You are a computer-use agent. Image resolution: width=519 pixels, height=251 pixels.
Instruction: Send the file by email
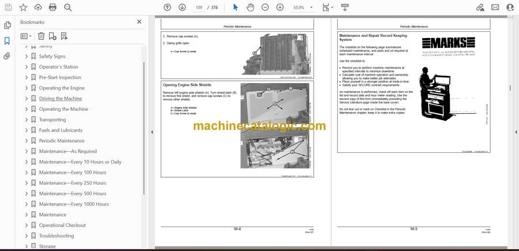click(x=495, y=8)
